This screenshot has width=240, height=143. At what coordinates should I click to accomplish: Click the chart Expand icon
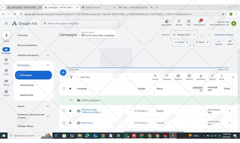pos(218,41)
